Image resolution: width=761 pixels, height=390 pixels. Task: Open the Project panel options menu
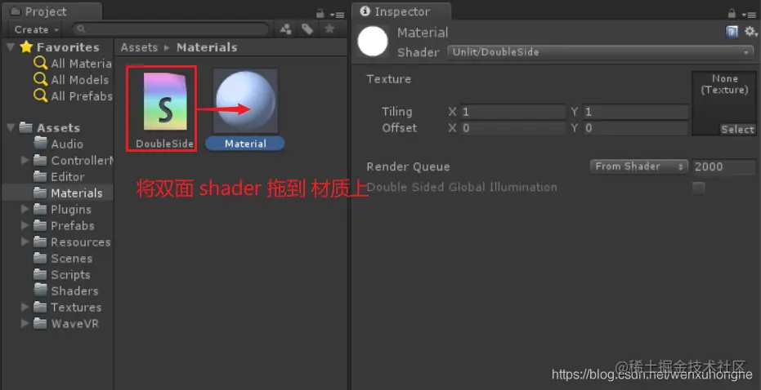337,15
